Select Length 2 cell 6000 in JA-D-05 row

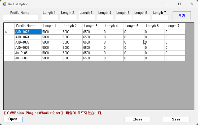coord(72,53)
